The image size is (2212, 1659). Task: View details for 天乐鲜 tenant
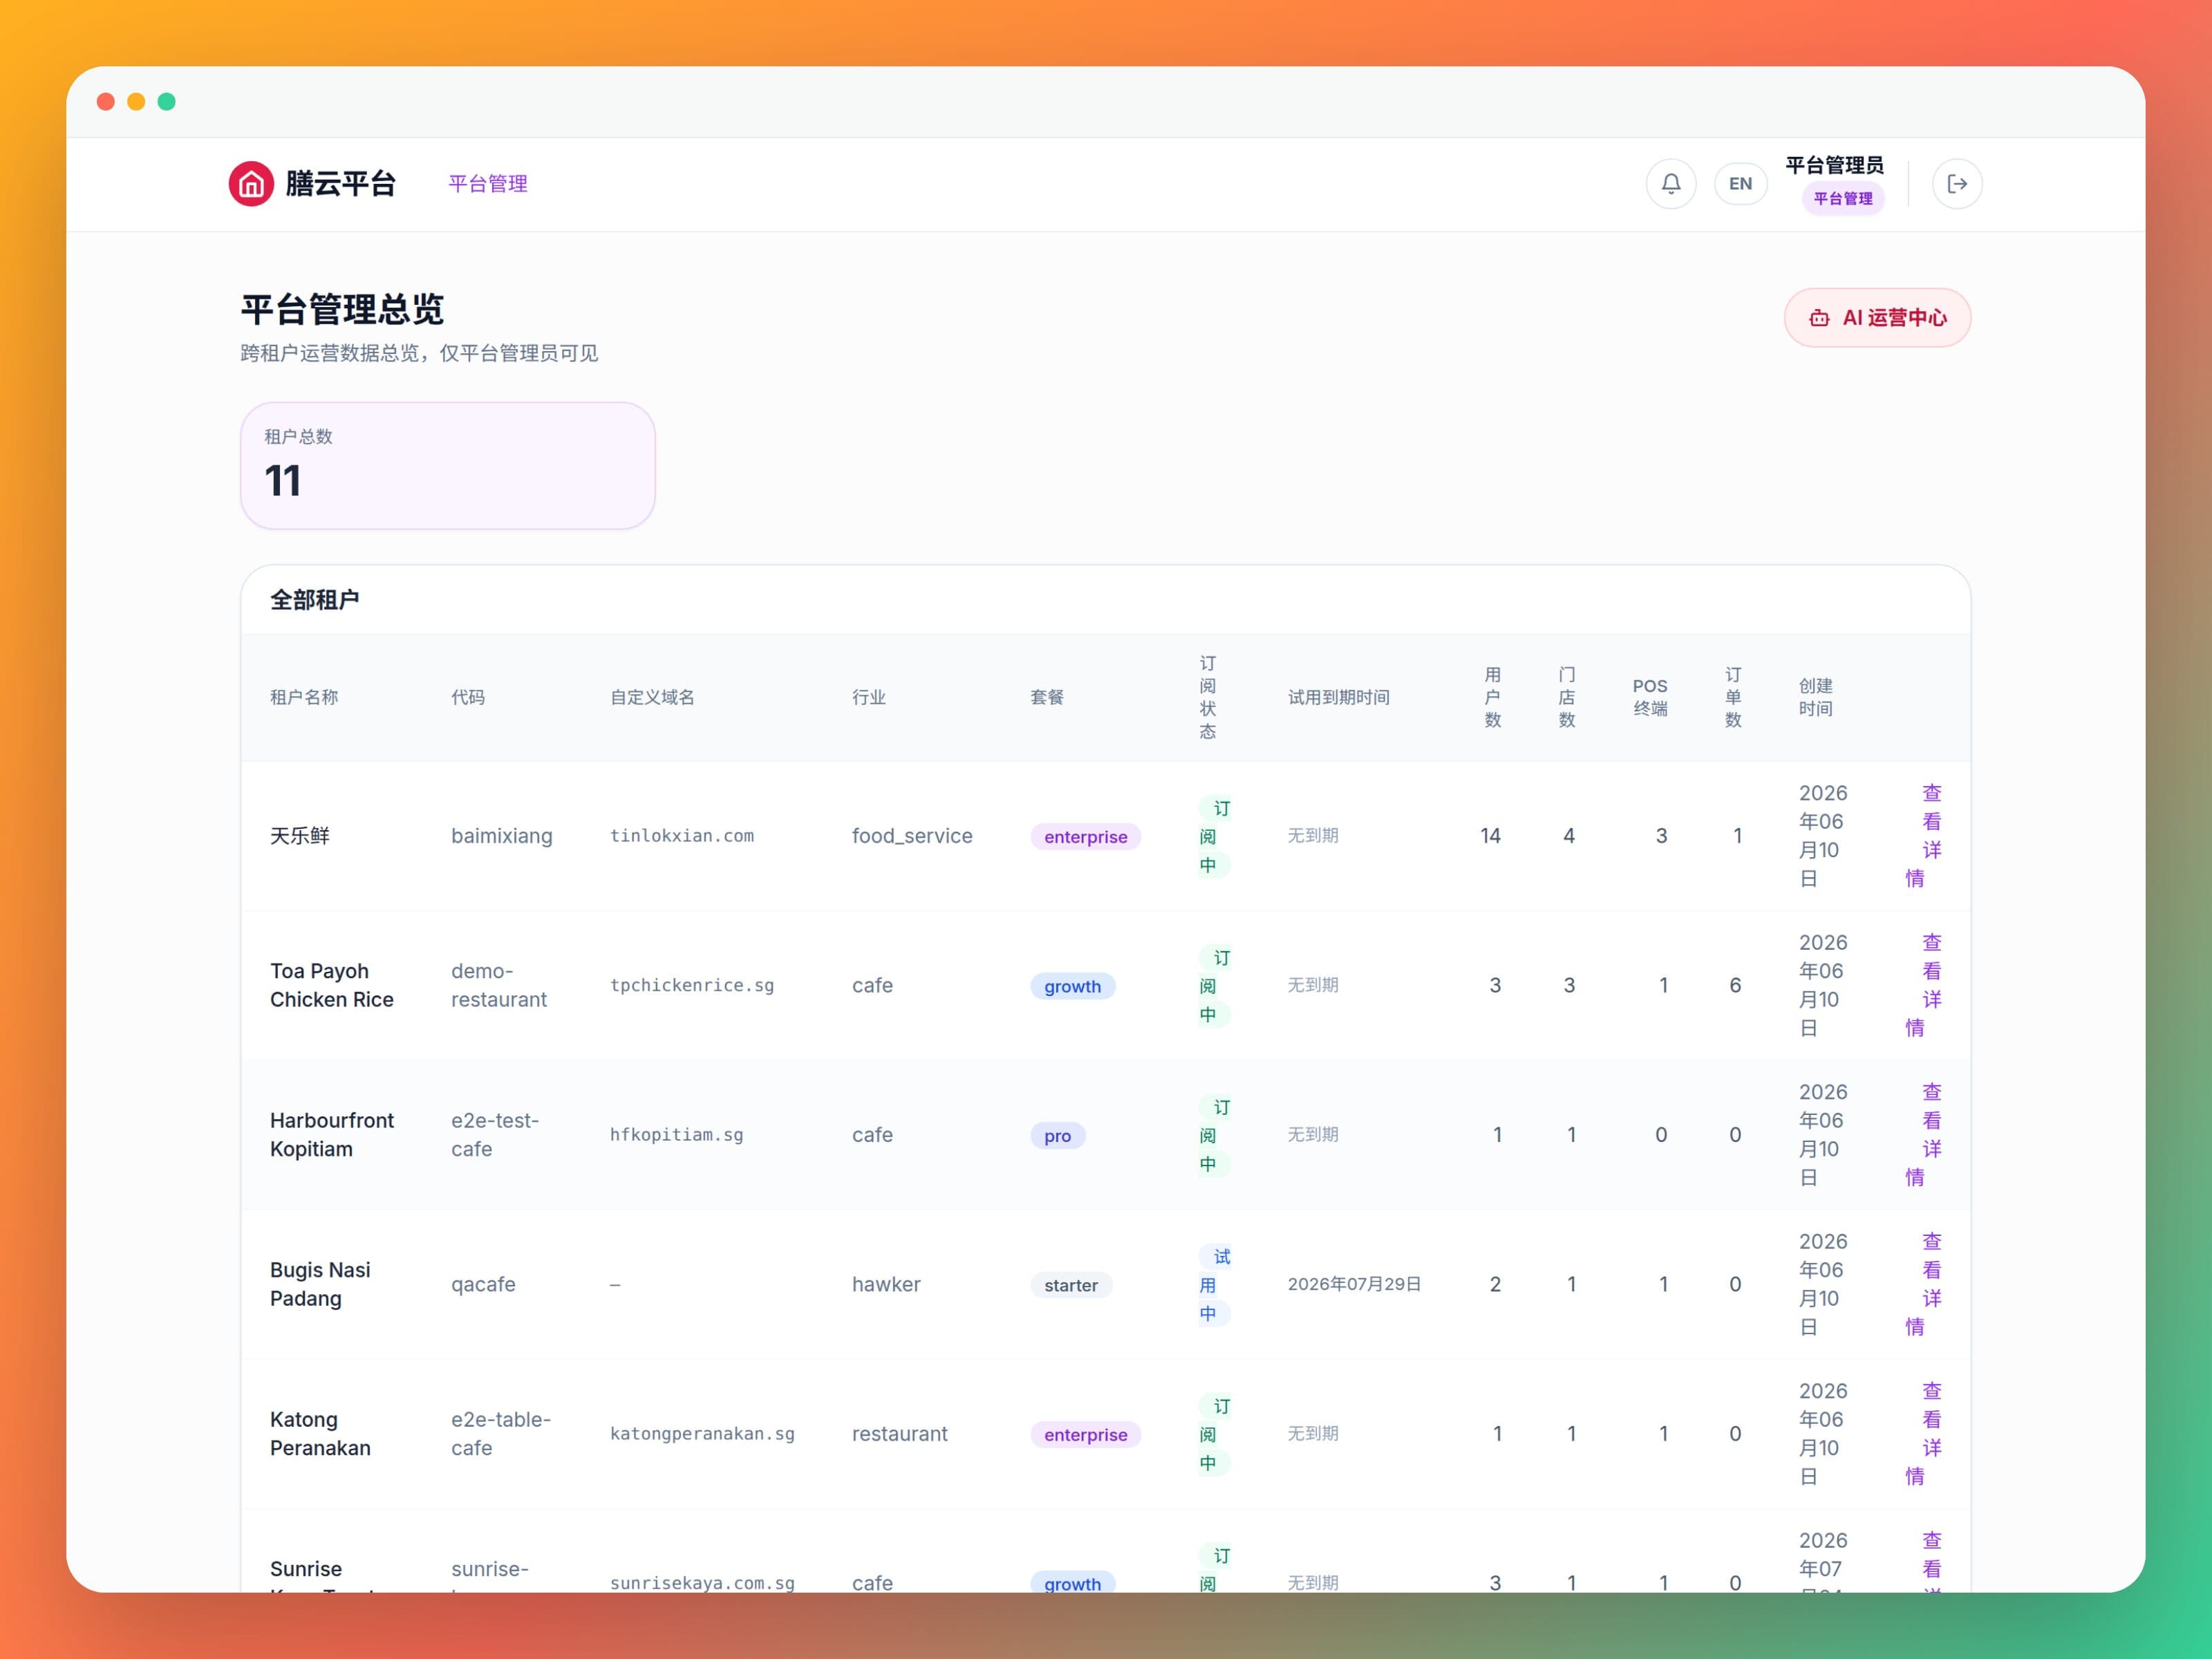1923,836
